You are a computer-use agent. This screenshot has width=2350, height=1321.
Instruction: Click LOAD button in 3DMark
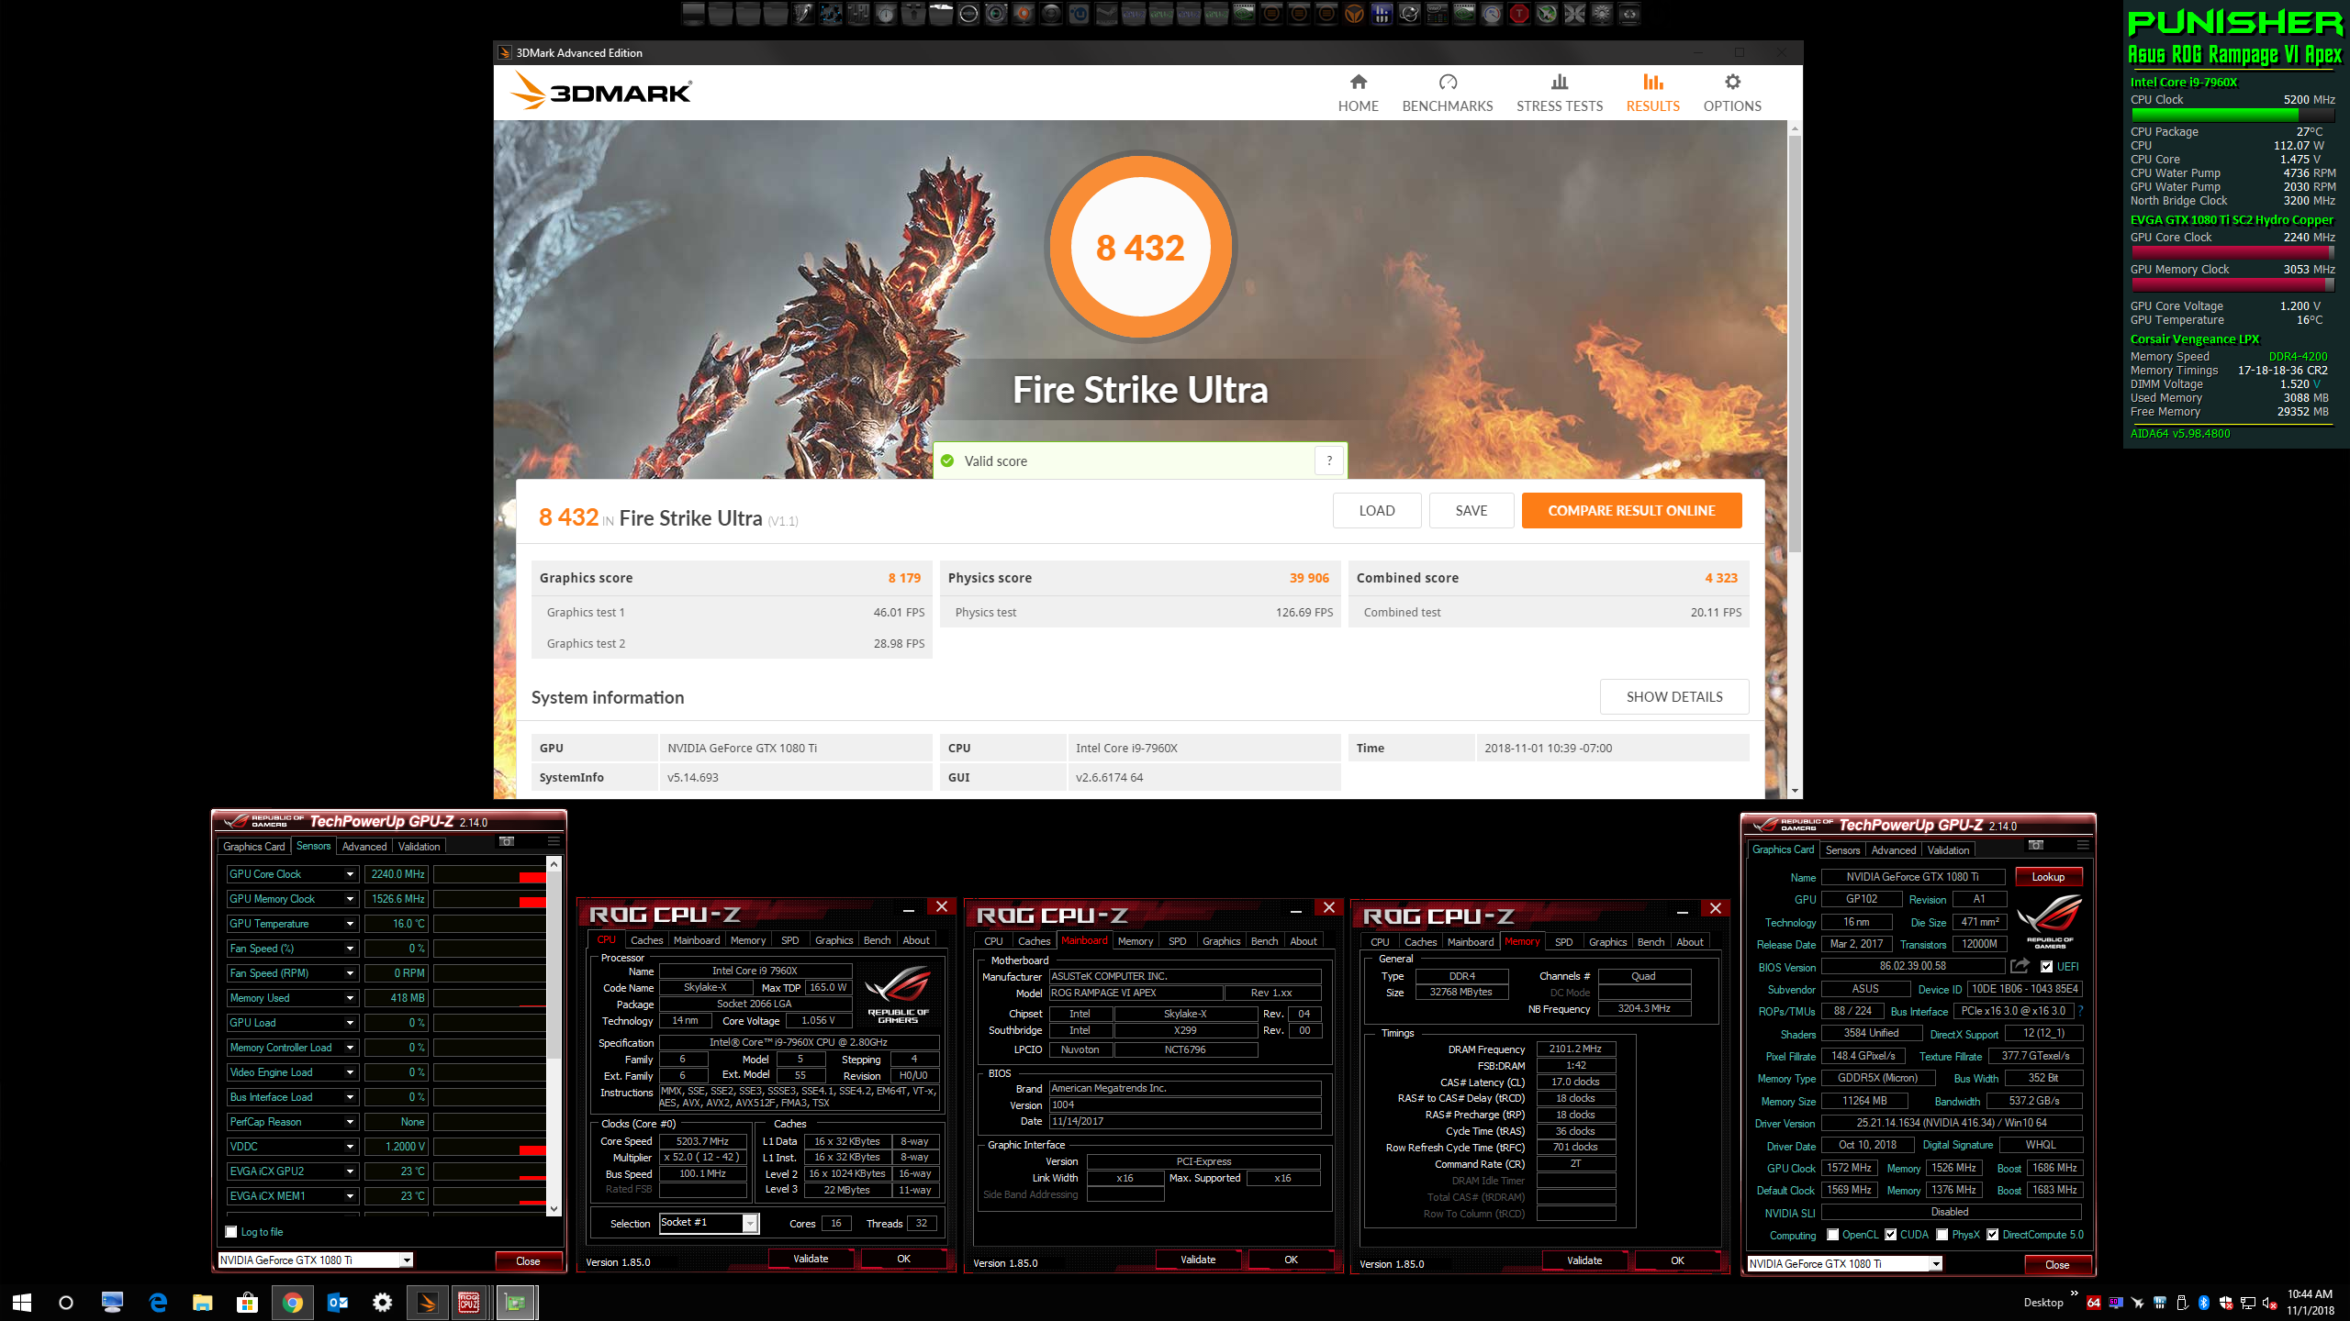point(1377,511)
